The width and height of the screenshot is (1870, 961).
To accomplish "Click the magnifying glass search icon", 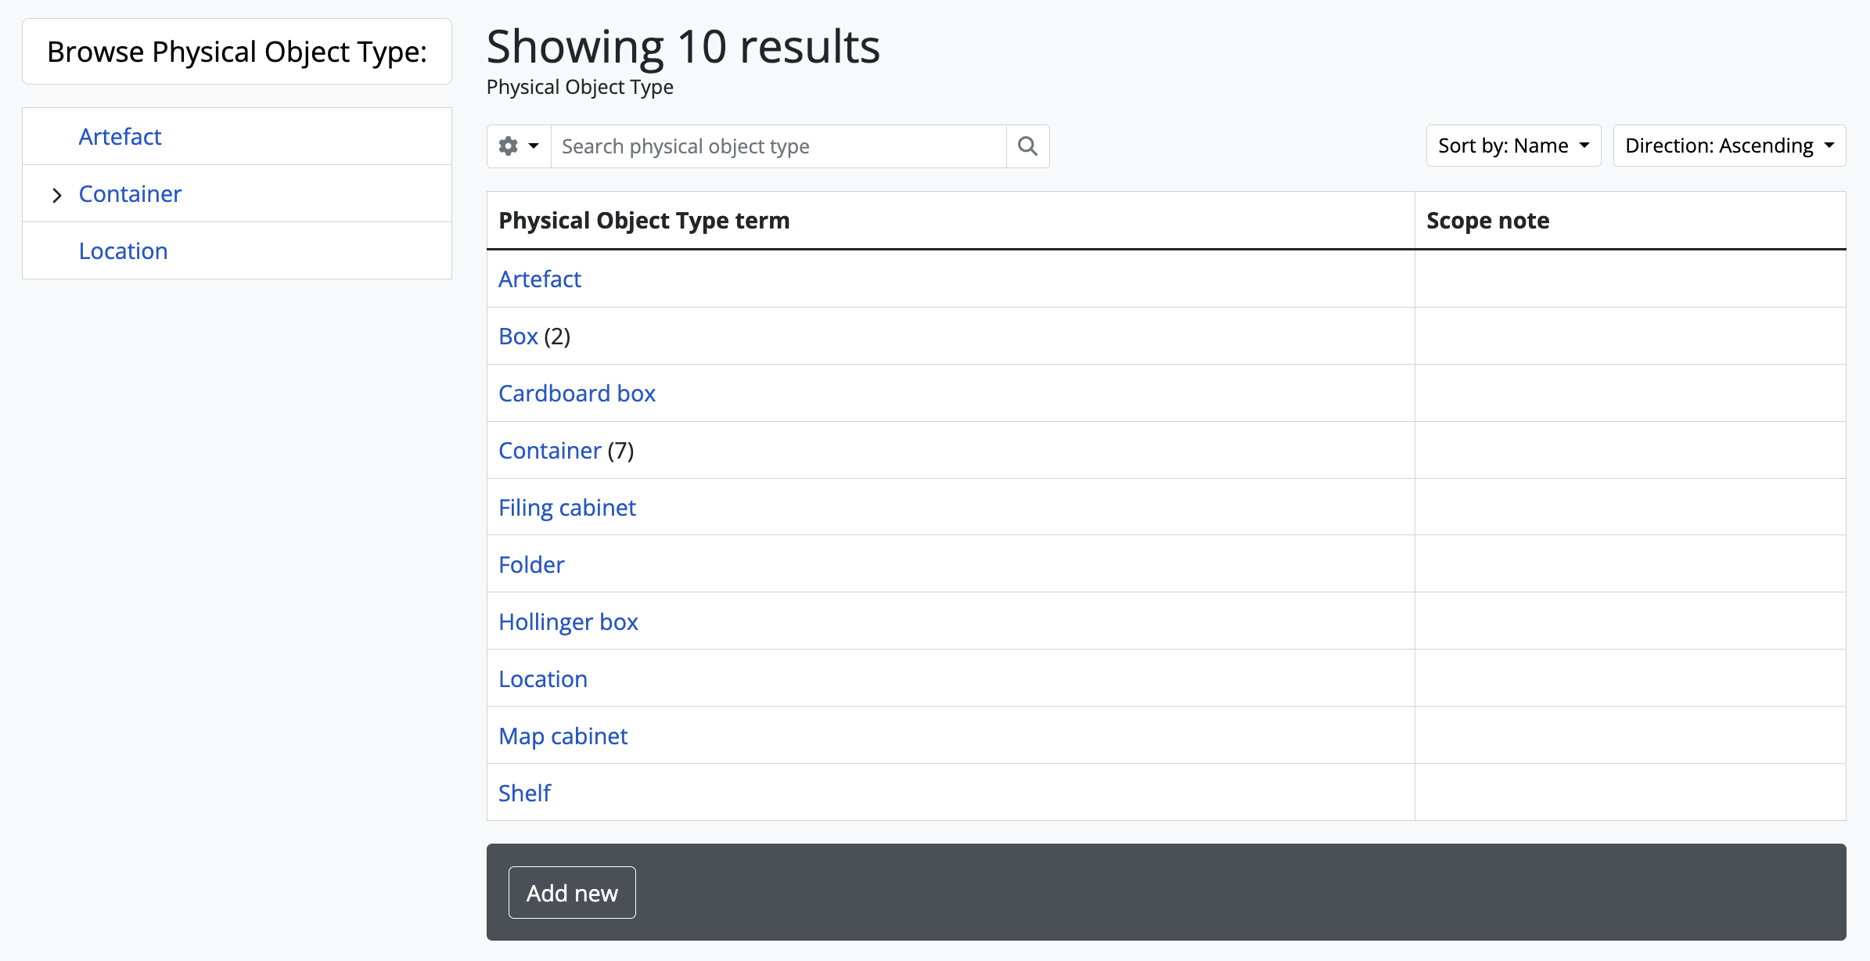I will (x=1027, y=146).
